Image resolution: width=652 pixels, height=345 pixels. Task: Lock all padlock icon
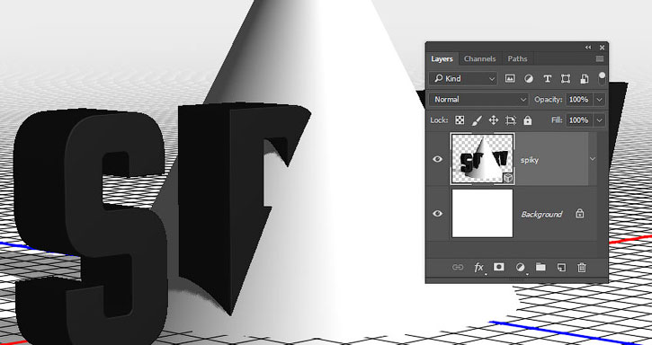(x=528, y=120)
